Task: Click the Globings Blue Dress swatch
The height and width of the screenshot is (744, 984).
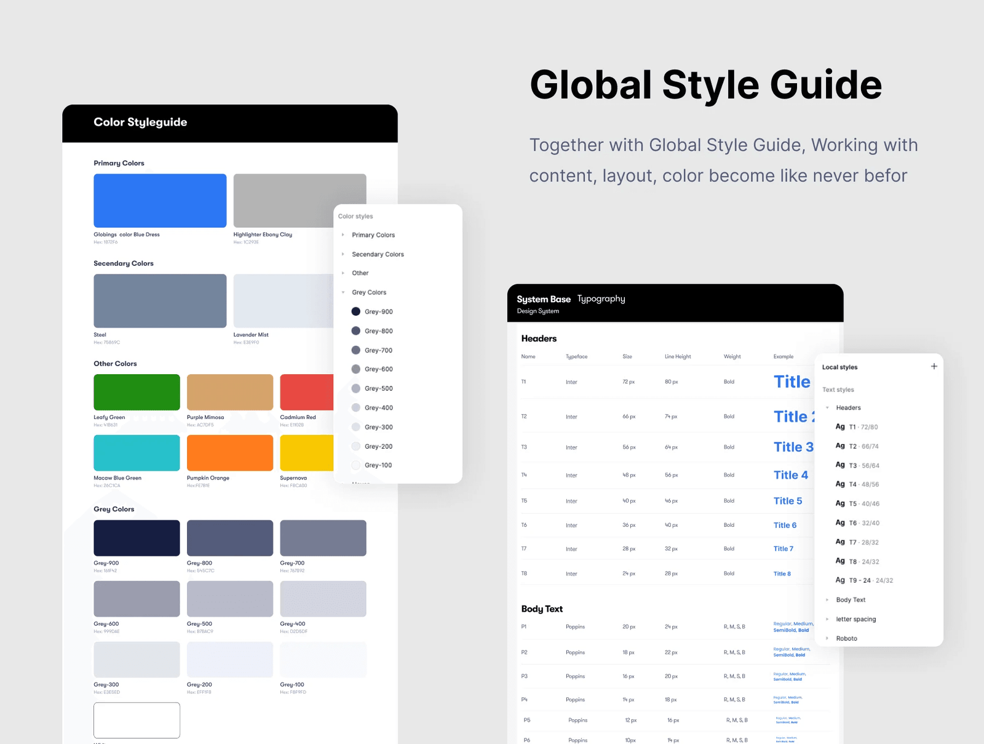Action: point(160,201)
